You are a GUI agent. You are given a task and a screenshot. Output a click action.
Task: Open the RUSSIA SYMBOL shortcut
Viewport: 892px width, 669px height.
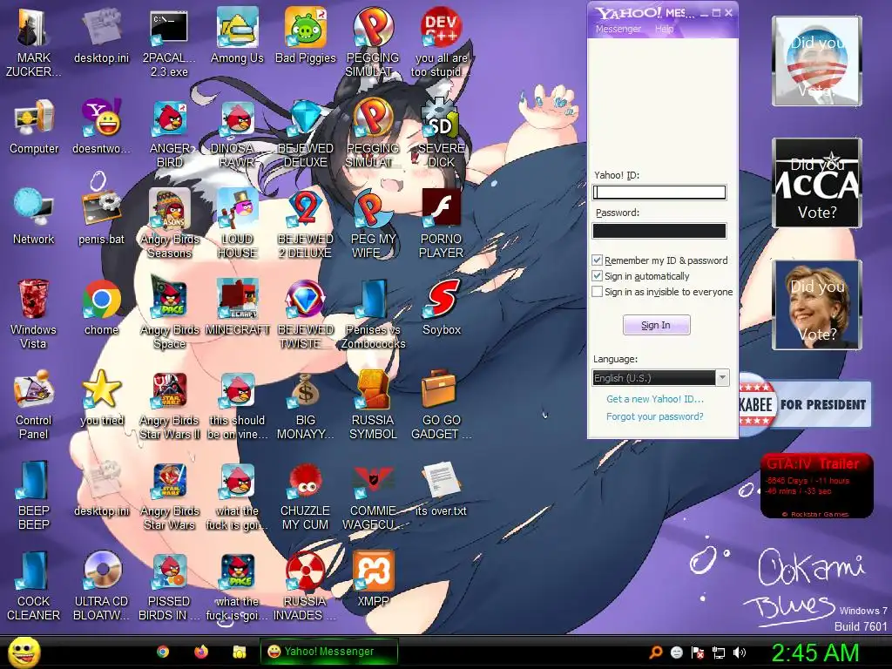[x=373, y=404]
